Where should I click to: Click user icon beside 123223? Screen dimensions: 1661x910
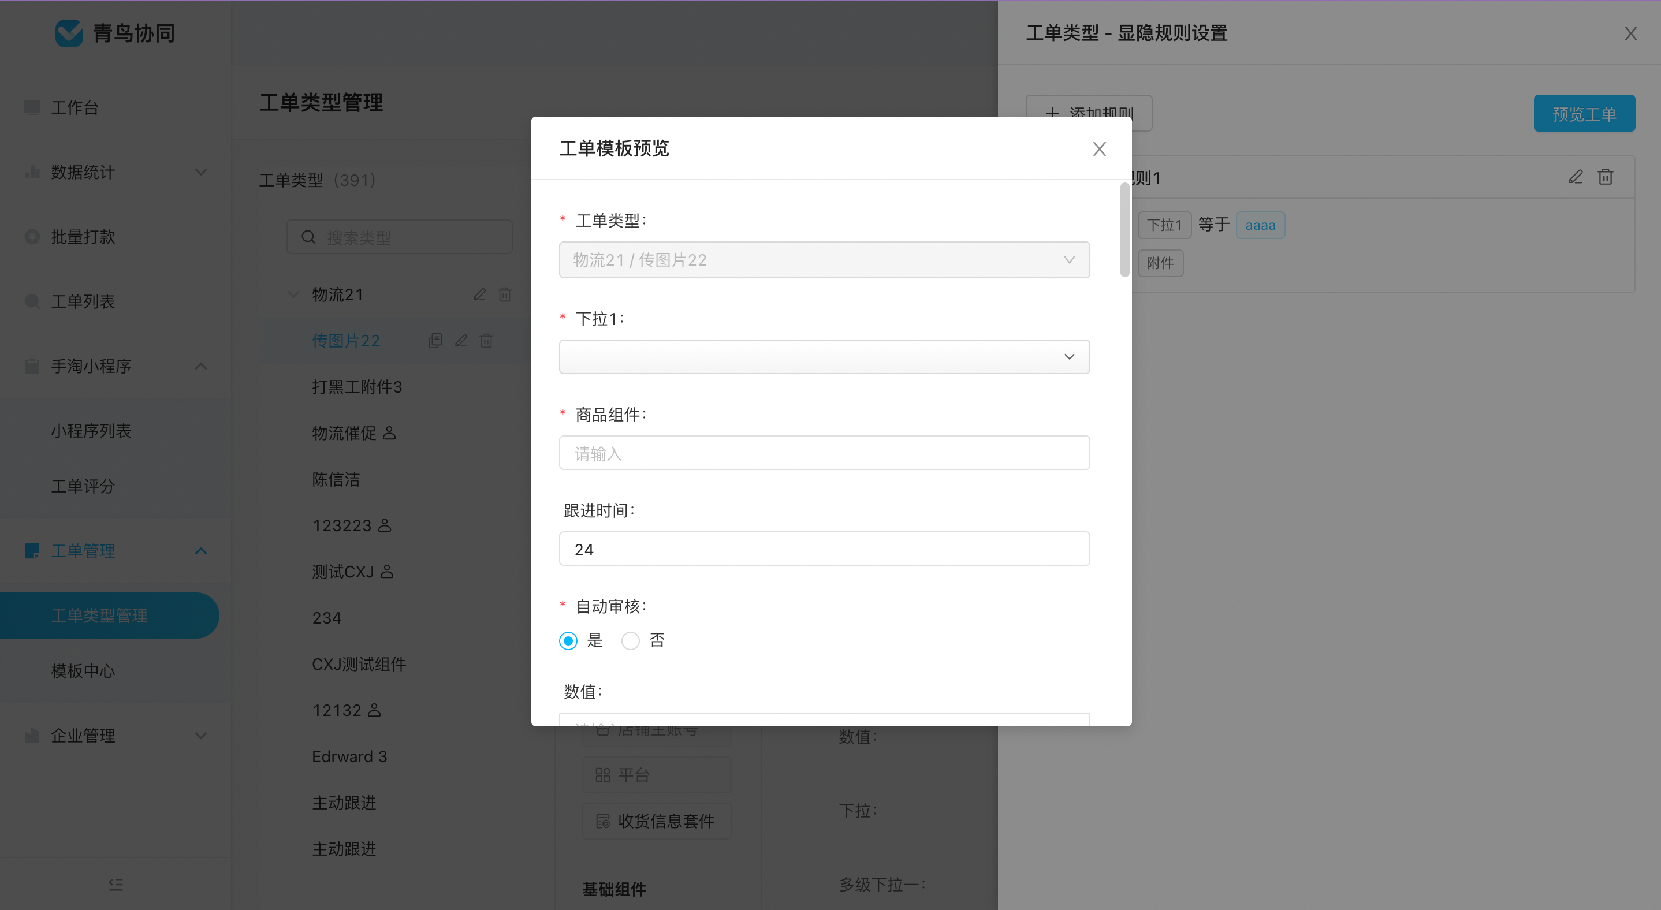384,525
